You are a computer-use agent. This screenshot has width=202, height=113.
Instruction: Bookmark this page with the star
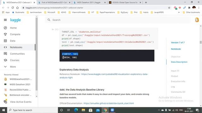click(169, 8)
